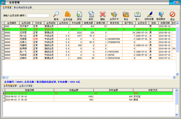Viewport: 181px width, 119px height.
Task: Focus the member name search input field
Action: [x=38, y=15]
